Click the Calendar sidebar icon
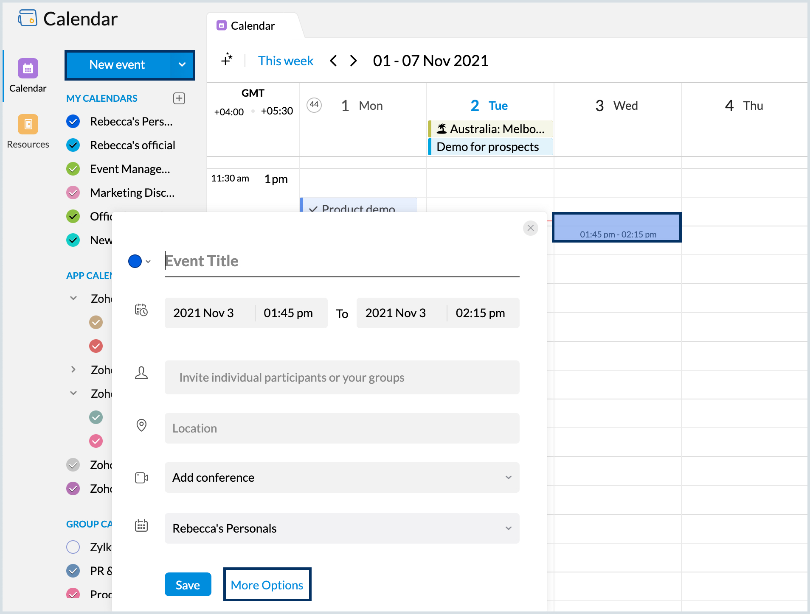810x614 pixels. tap(28, 69)
